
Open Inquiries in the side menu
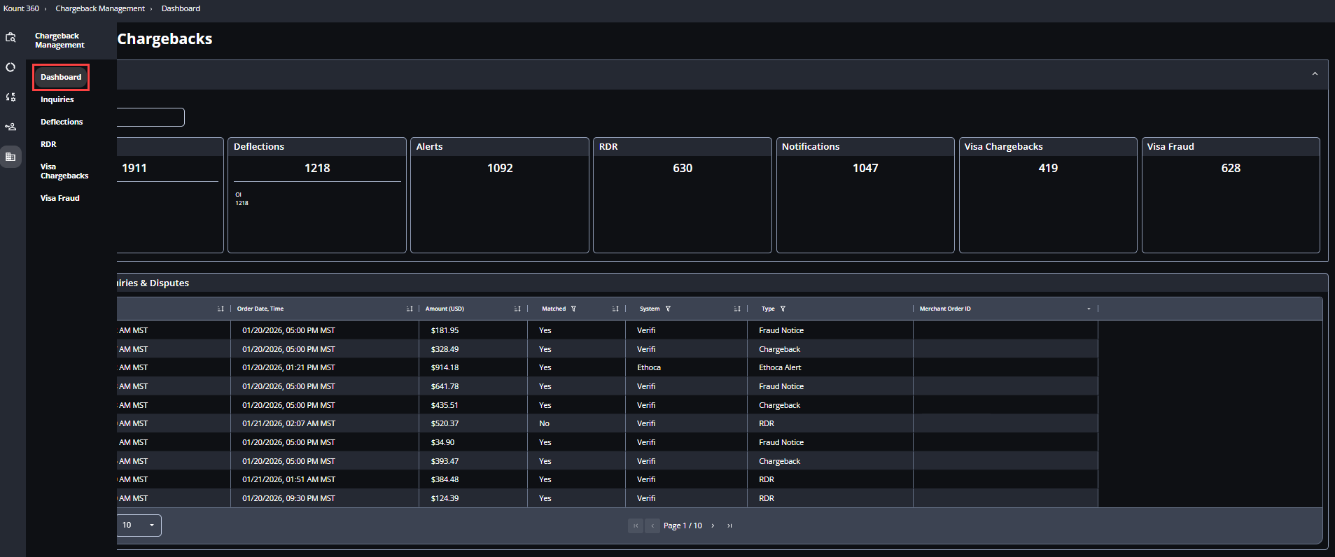pos(57,99)
